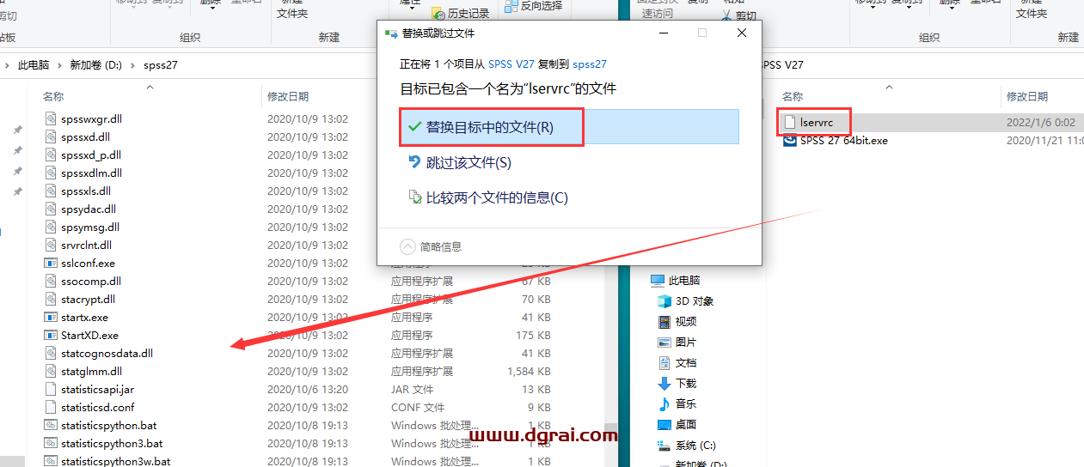The height and width of the screenshot is (467, 1084).
Task: Click the left window vertical scrollbar thumb
Action: pyautogui.click(x=609, y=434)
